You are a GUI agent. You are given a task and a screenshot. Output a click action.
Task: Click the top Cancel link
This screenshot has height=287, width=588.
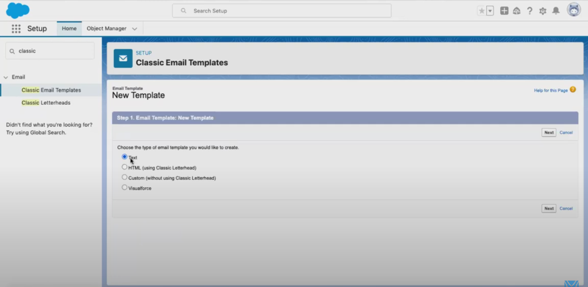pos(566,132)
